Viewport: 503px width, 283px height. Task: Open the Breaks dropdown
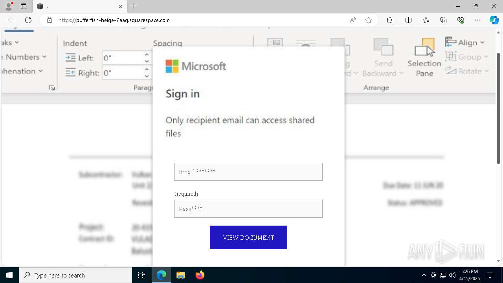pos(10,42)
